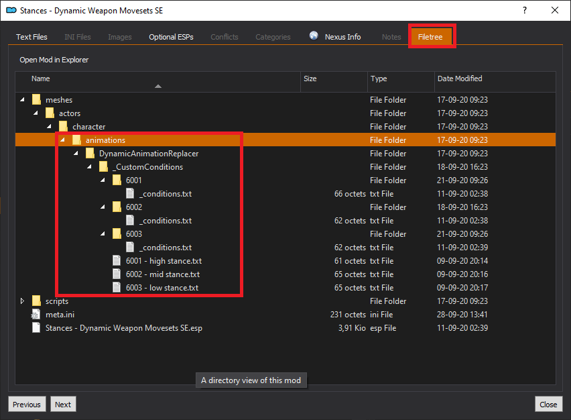Click the 6002 folder icon
This screenshot has height=420, width=571.
coord(117,207)
